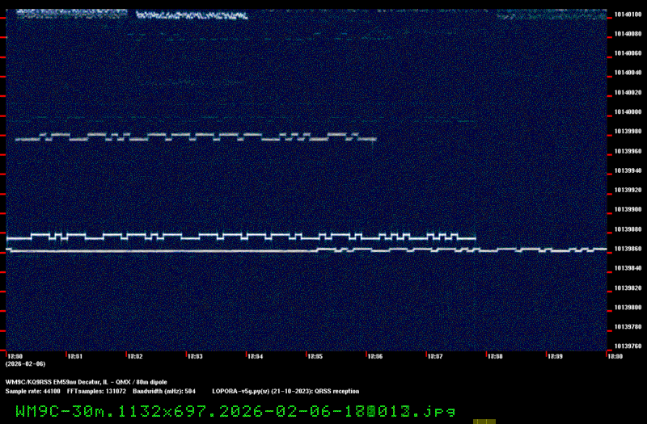This screenshot has height=424, width=647.
Task: Select the 17:58 time marker
Action: [494, 355]
